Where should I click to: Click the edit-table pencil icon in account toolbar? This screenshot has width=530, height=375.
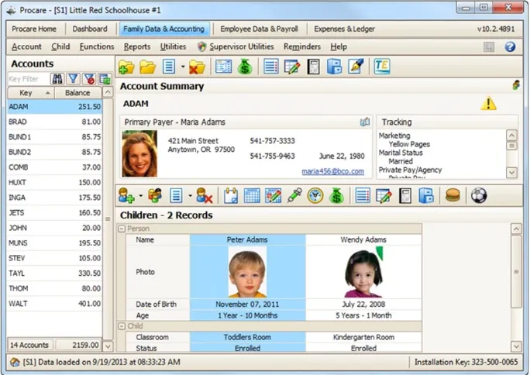click(292, 67)
